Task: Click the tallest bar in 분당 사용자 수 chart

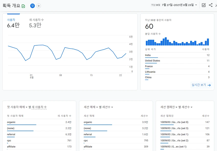Action: pos(166,41)
